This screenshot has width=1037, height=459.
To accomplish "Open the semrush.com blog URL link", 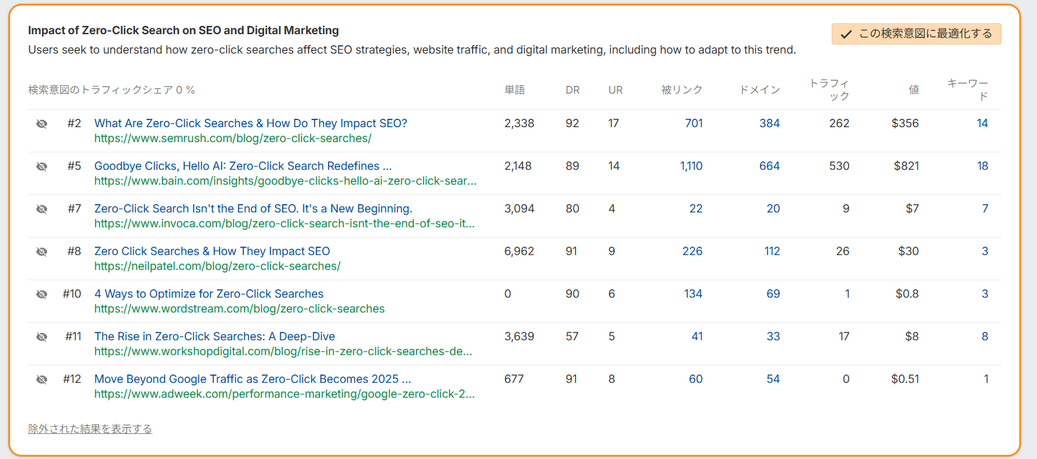I will click(x=232, y=138).
